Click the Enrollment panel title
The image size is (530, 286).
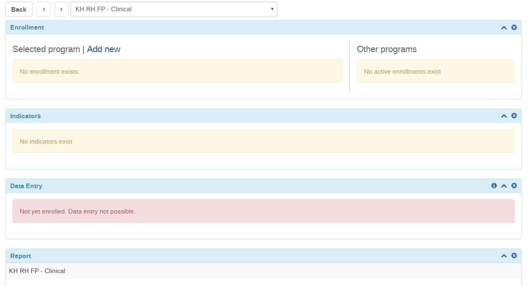click(27, 27)
